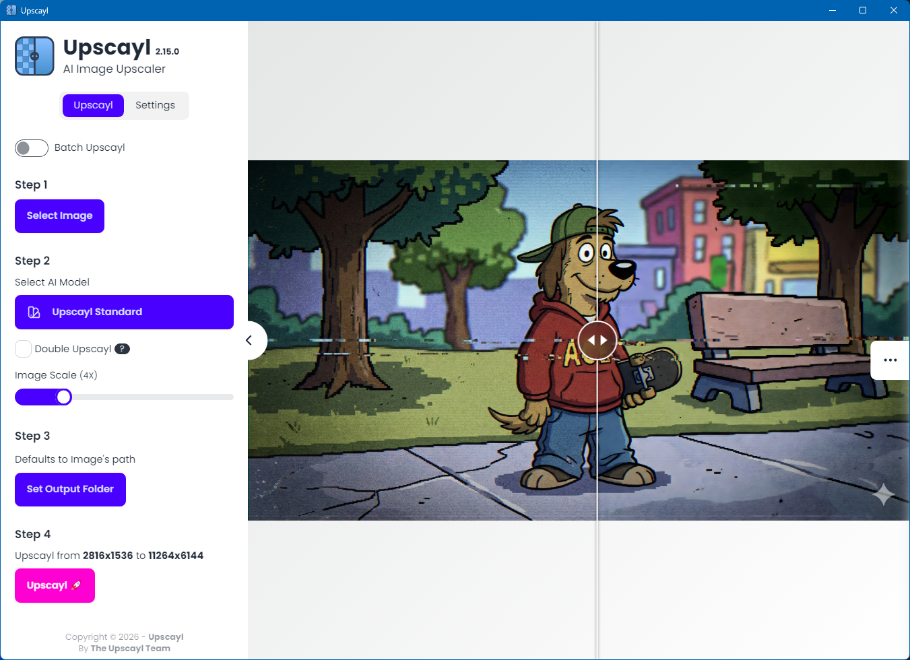The height and width of the screenshot is (660, 910).
Task: Select the Upscayl tab
Action: (x=93, y=106)
